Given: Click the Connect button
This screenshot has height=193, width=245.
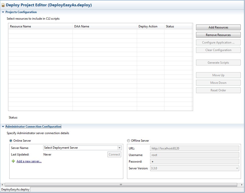Looking at the screenshot, I should tap(114, 155).
